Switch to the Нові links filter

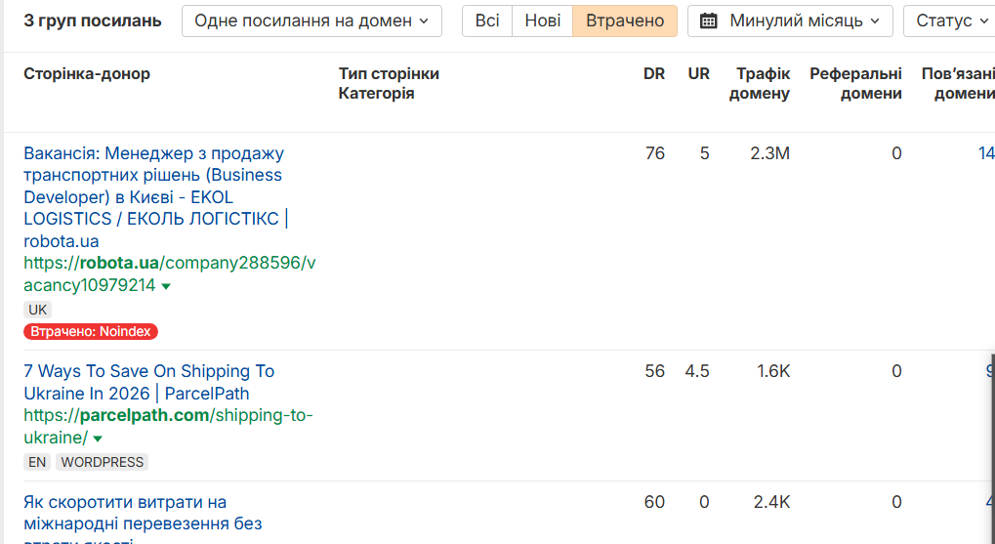(543, 21)
